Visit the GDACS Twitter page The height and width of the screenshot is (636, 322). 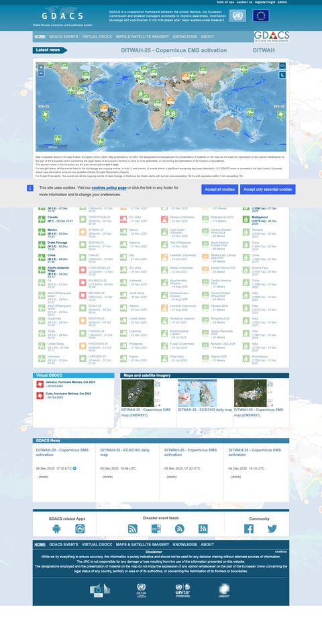click(272, 529)
